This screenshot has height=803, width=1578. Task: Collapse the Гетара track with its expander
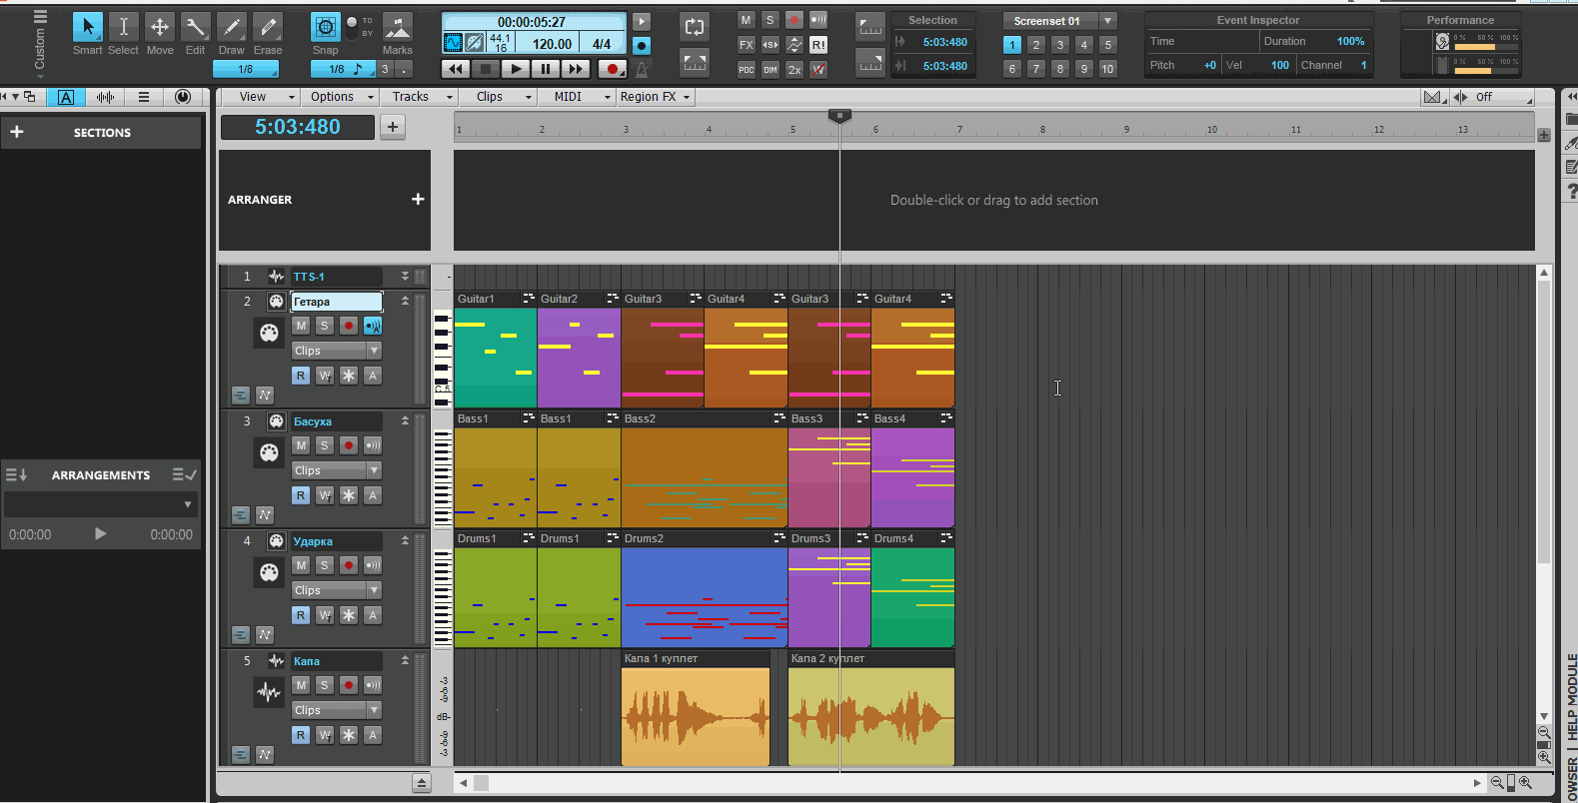click(405, 301)
